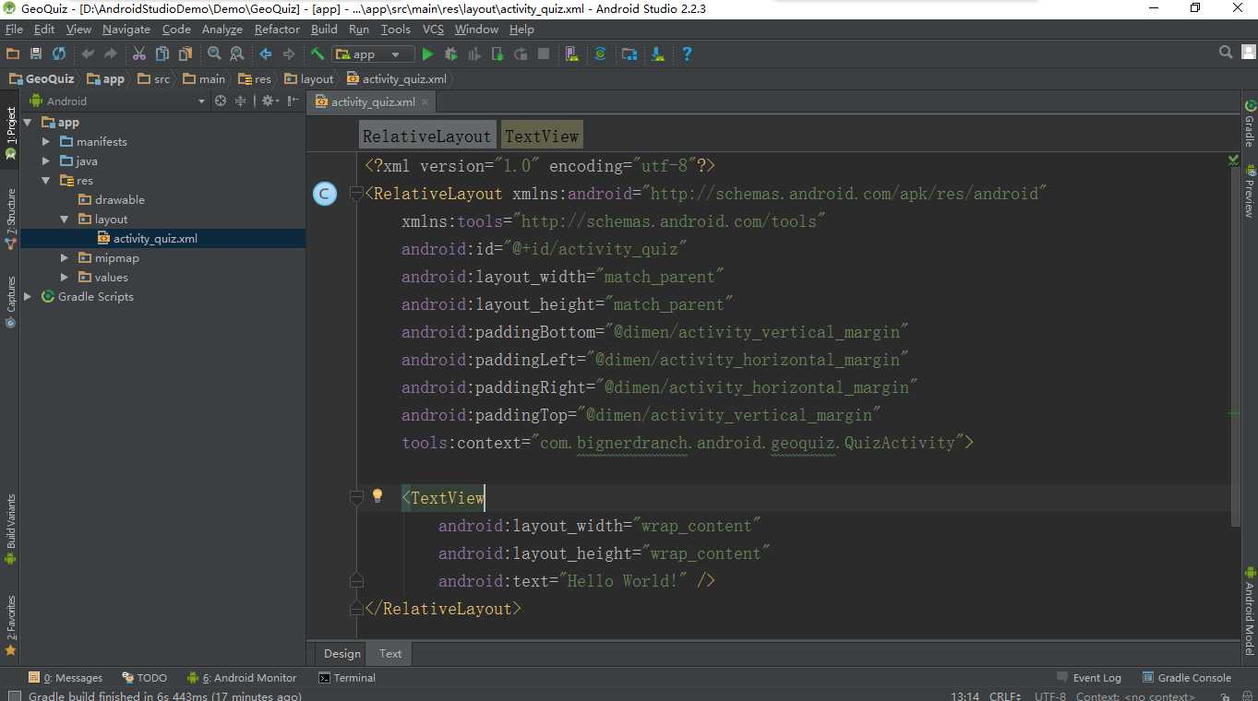Open the Analyze menu
Viewport: 1258px width, 701px height.
pyautogui.click(x=222, y=30)
